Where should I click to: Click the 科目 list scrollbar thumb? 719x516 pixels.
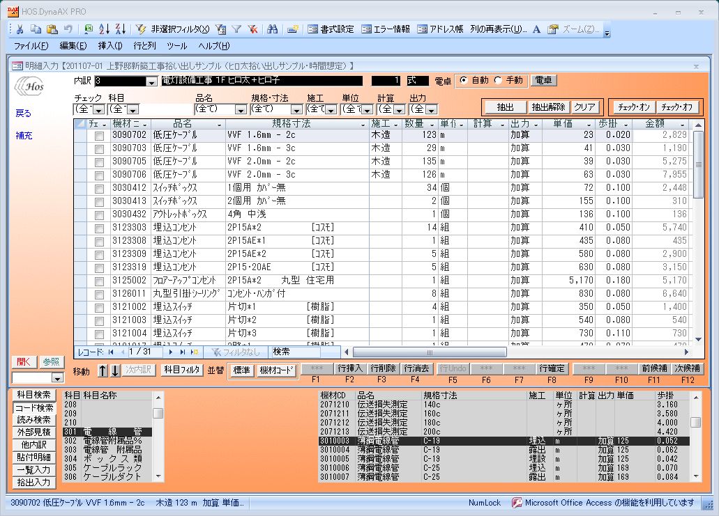coord(158,413)
